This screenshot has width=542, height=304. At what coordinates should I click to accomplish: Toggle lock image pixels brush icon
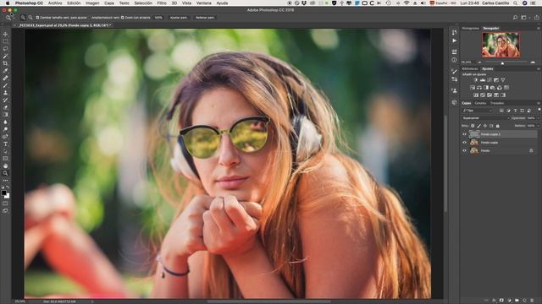click(x=479, y=126)
